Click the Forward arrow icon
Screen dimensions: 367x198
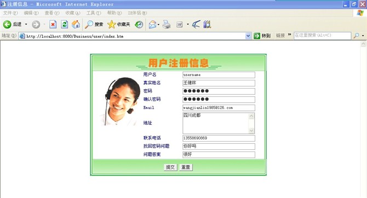tap(36, 24)
